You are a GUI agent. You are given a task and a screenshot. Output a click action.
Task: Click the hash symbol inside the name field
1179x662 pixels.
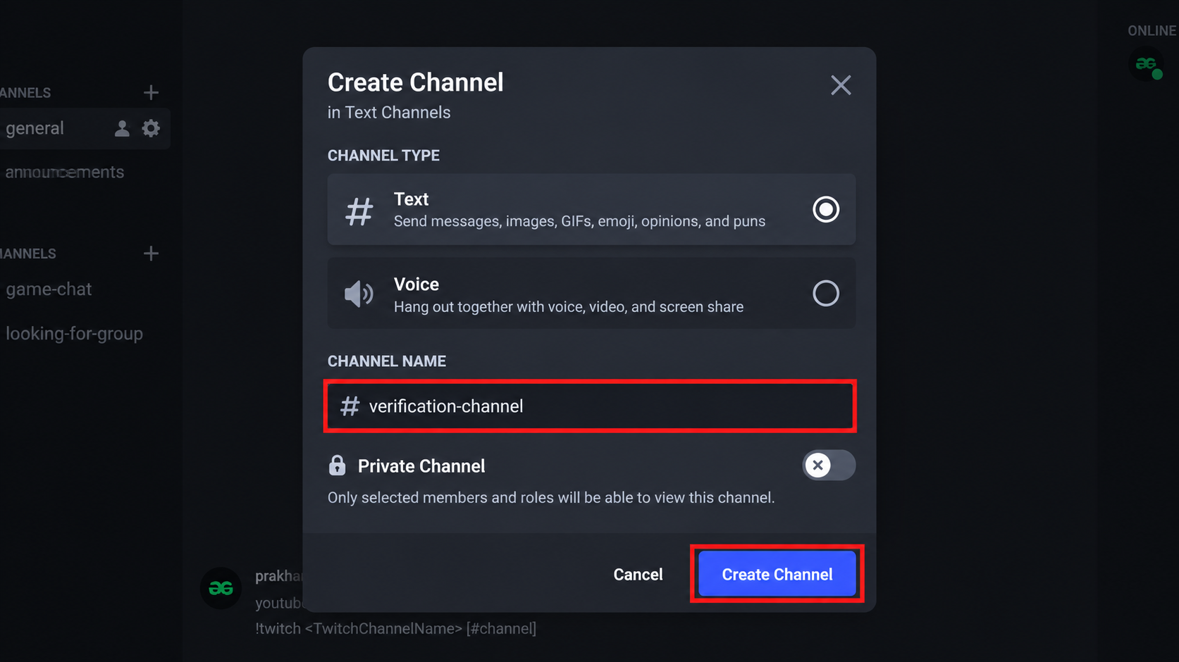pos(350,406)
